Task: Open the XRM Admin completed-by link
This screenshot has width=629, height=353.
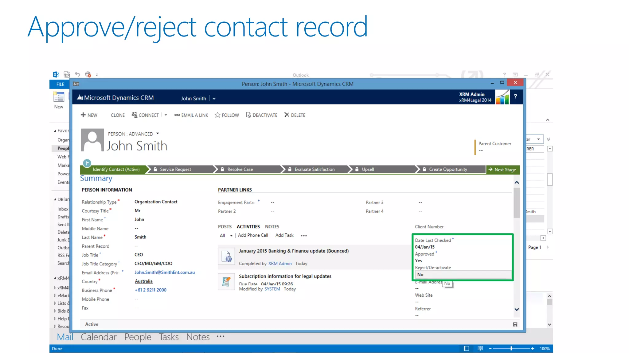Action: (280, 264)
